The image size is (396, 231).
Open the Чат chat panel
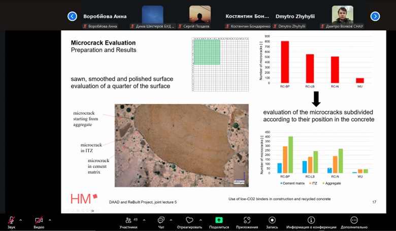161,220
